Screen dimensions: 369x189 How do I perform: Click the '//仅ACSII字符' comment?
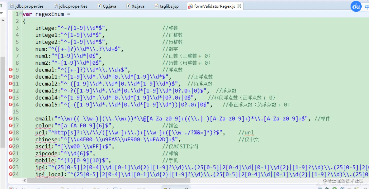click(180, 146)
